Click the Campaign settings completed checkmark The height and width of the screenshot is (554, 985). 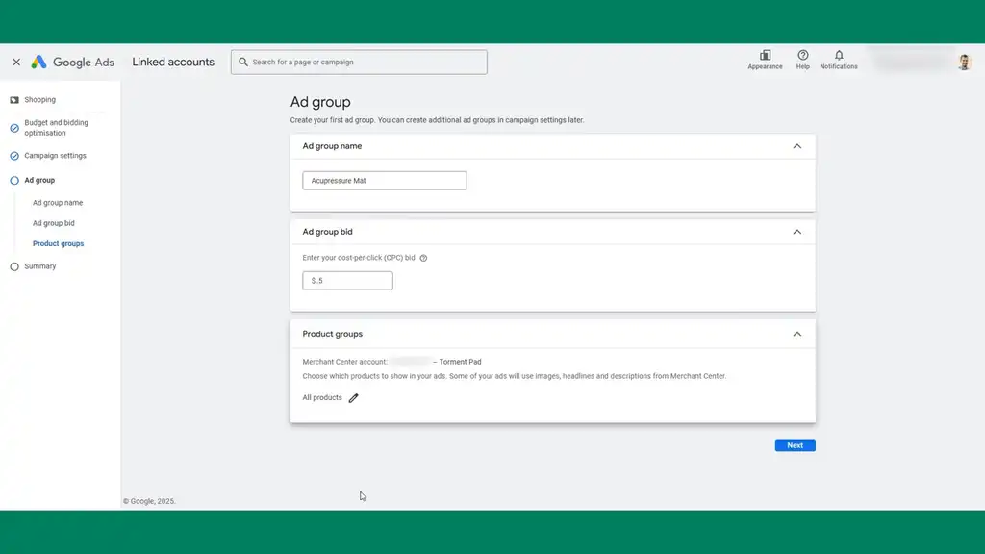[x=13, y=155]
